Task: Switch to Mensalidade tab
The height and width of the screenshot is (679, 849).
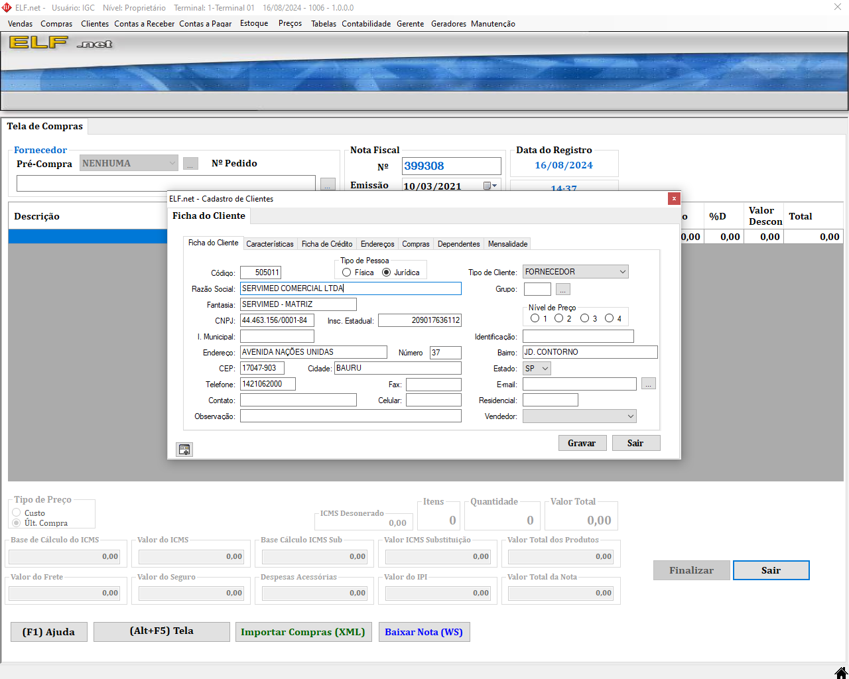Action: [x=508, y=244]
